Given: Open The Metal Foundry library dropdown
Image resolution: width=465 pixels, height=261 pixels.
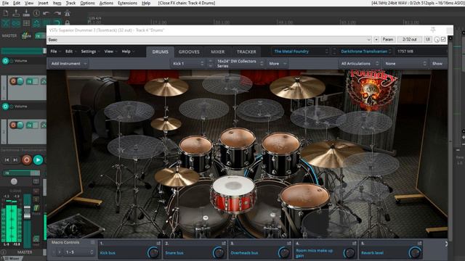Looking at the screenshot, I should tap(301, 51).
